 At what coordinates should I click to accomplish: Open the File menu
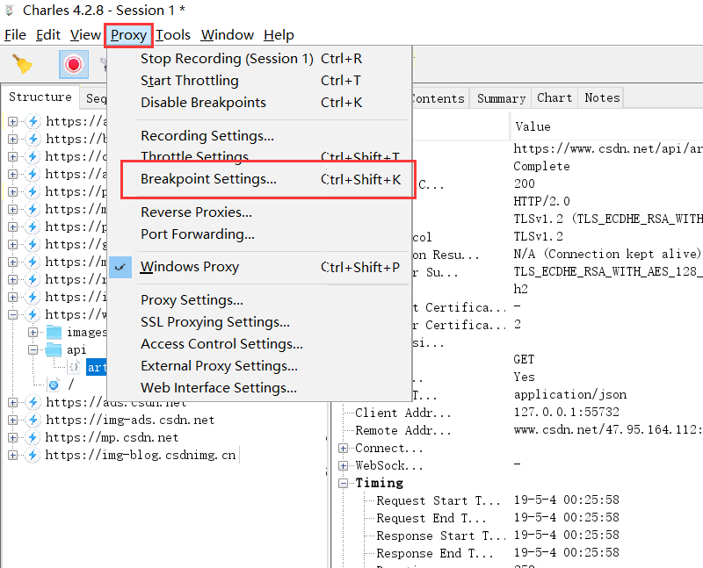pos(15,35)
